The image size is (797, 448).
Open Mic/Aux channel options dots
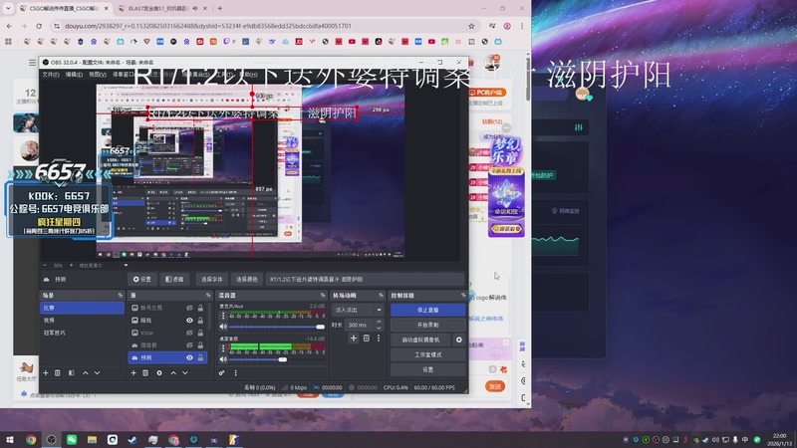[223, 316]
